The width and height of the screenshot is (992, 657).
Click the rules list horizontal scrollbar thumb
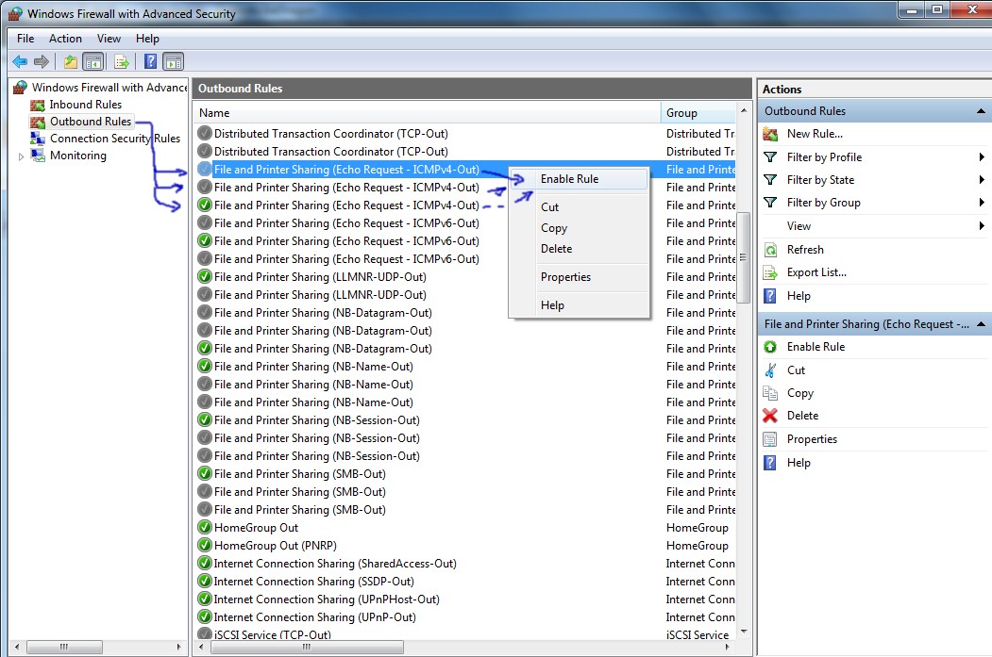click(306, 647)
